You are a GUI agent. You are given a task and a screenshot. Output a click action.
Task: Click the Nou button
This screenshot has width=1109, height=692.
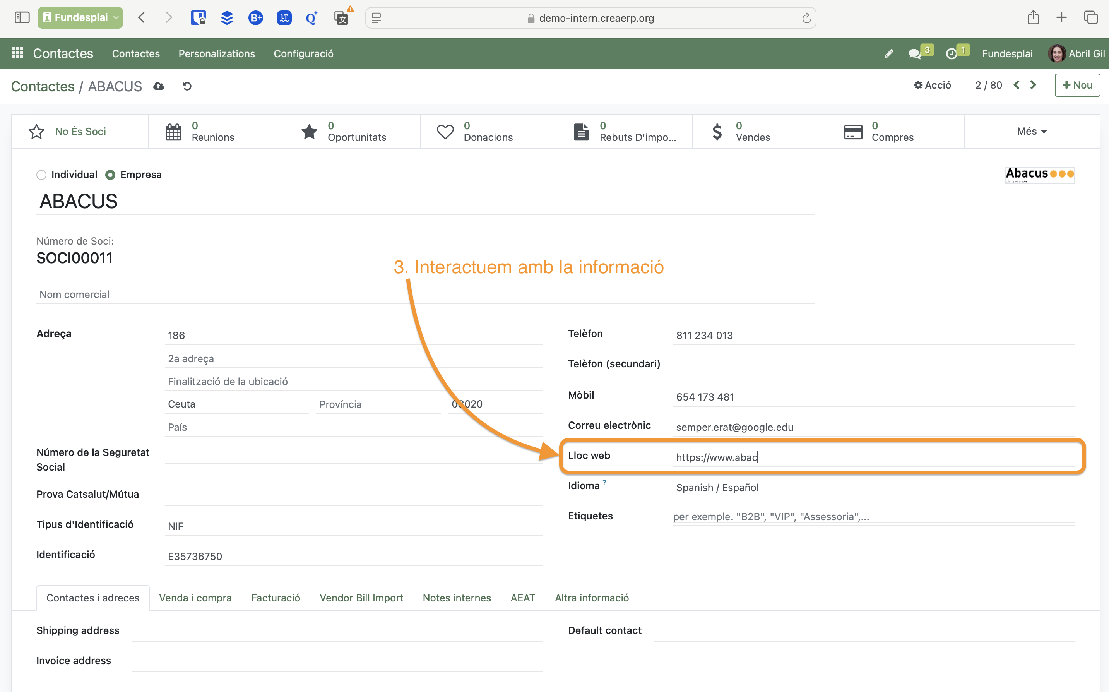1077,85
